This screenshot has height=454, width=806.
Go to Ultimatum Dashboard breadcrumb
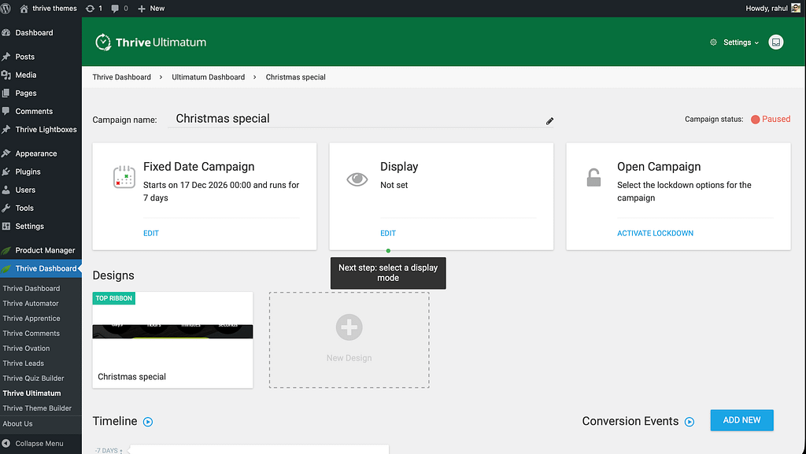pos(208,77)
